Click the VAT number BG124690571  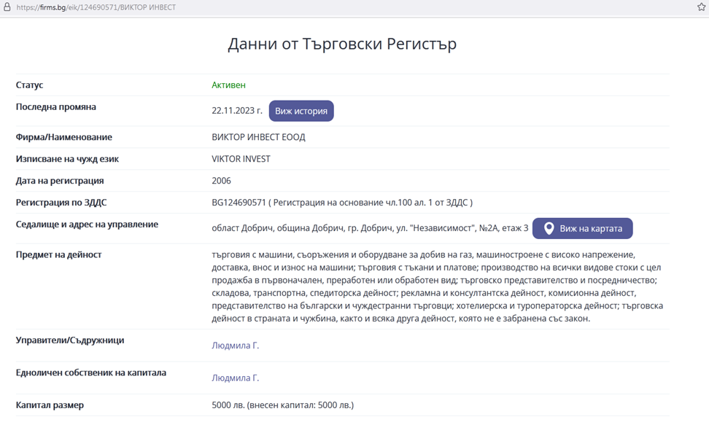pyautogui.click(x=239, y=203)
